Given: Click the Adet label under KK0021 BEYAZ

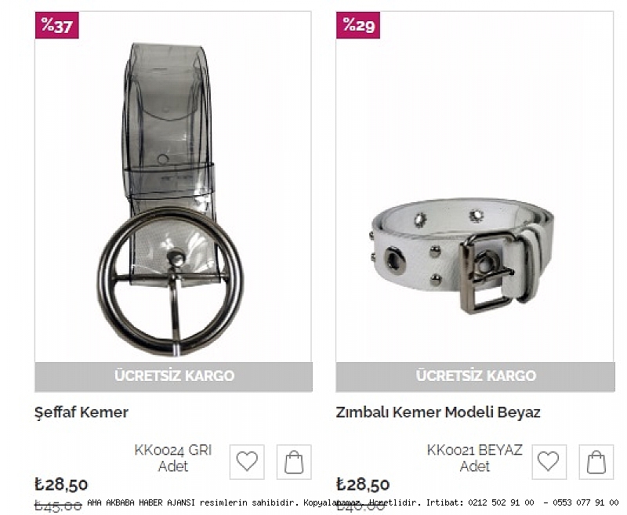Looking at the screenshot, I should [475, 466].
